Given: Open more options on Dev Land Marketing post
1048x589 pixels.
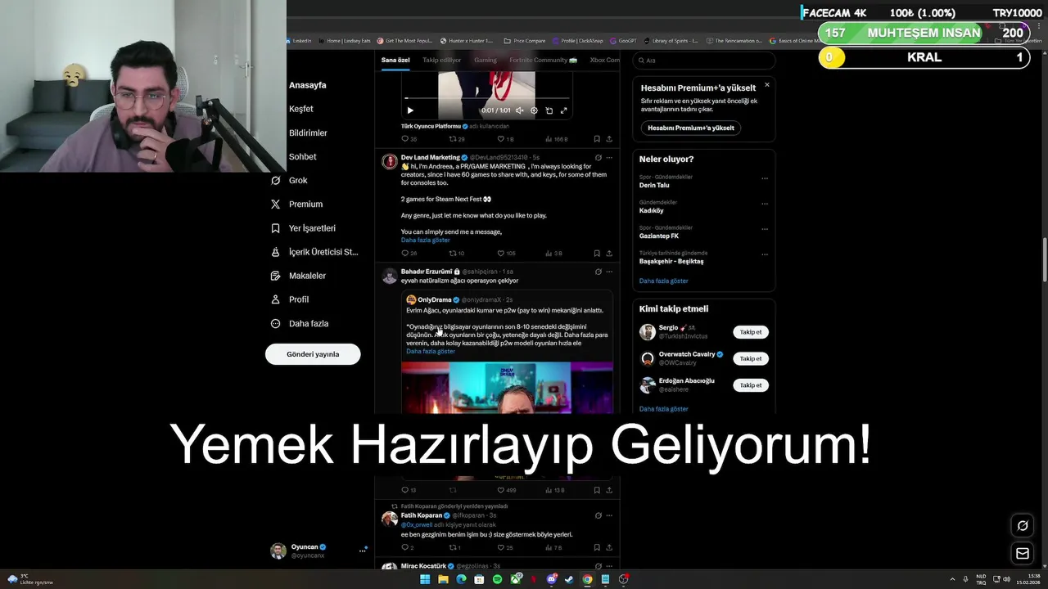Looking at the screenshot, I should coord(608,157).
